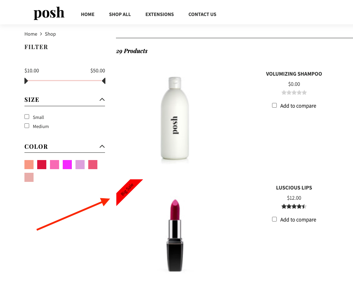
Task: Click the Home breadcrumb link
Action: 31,34
